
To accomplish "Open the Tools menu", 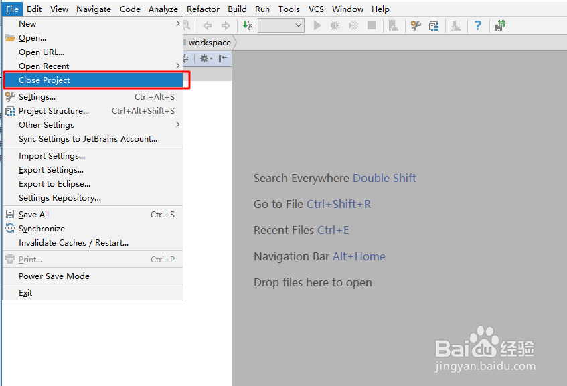I will tap(289, 9).
